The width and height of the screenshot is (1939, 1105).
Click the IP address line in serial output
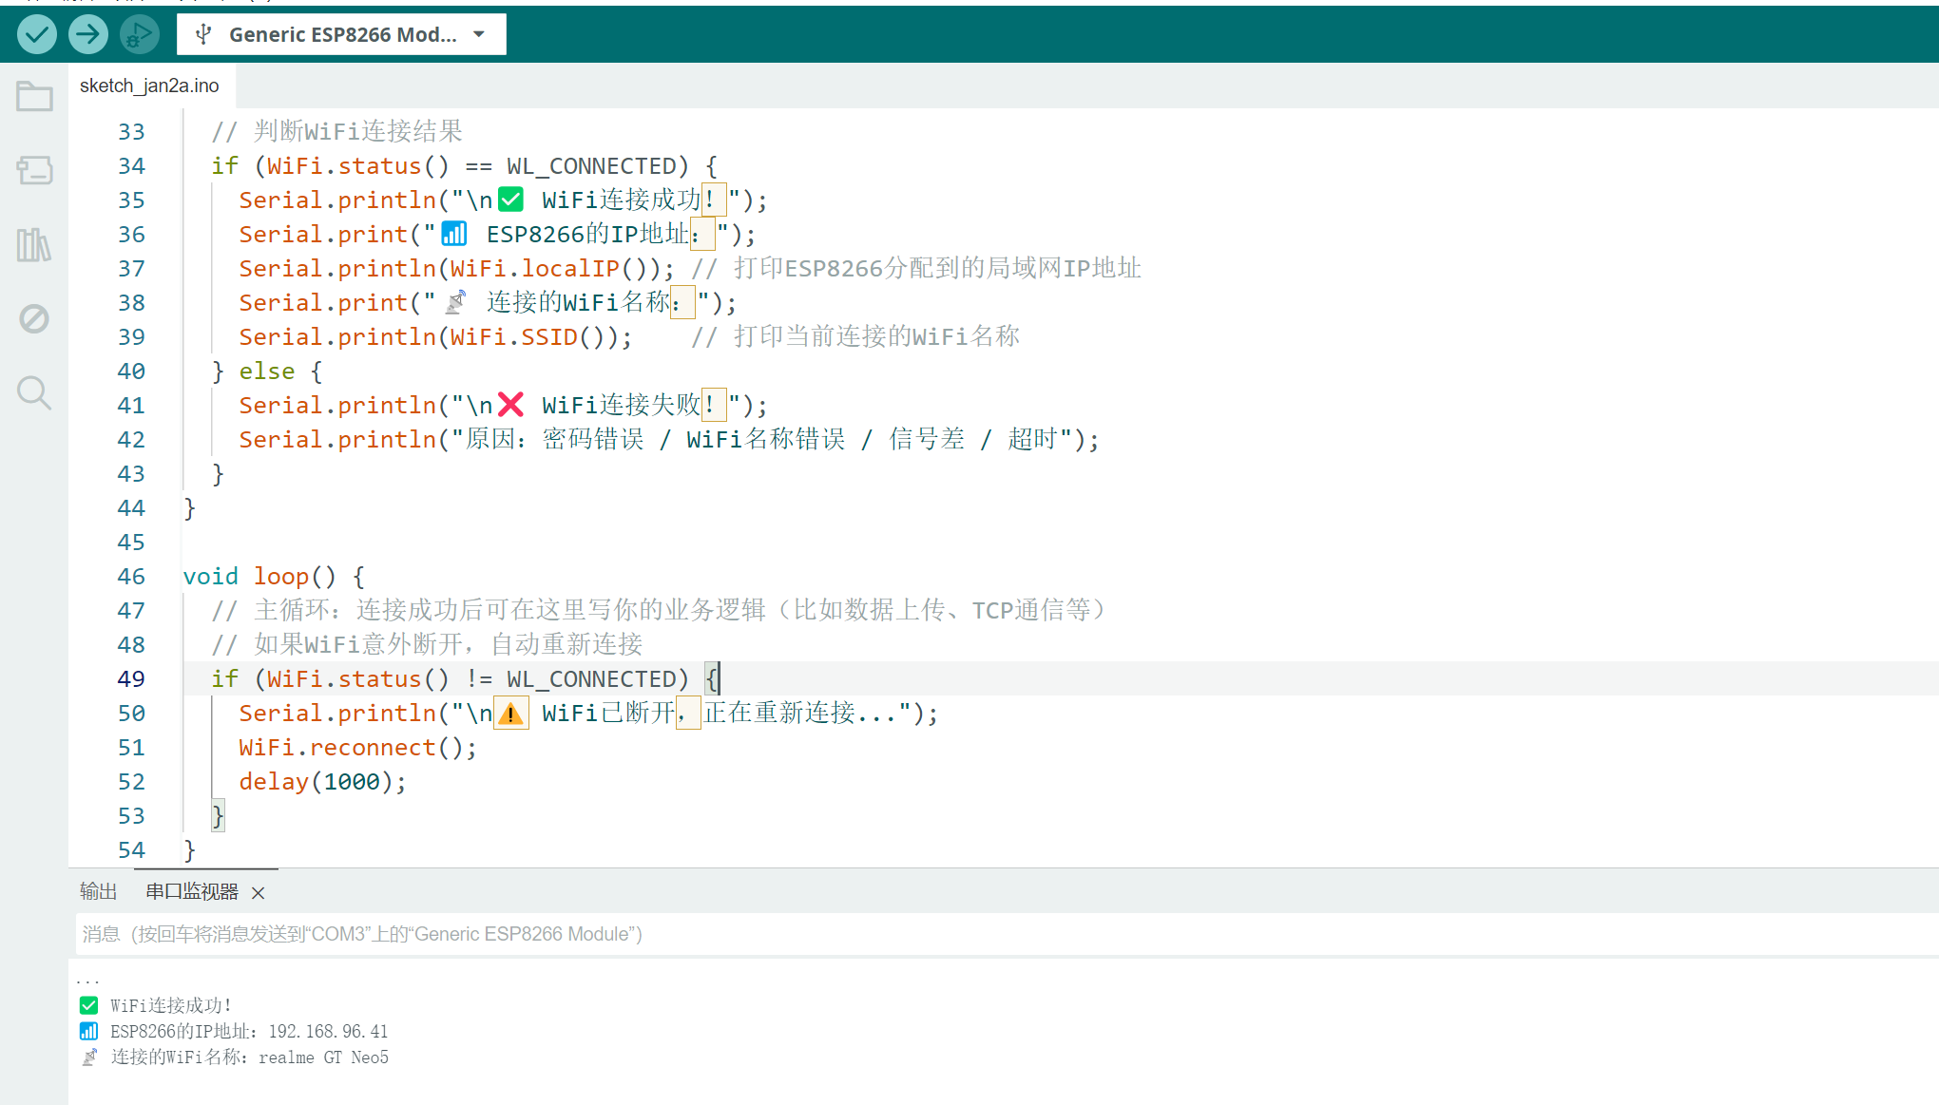(x=249, y=1031)
